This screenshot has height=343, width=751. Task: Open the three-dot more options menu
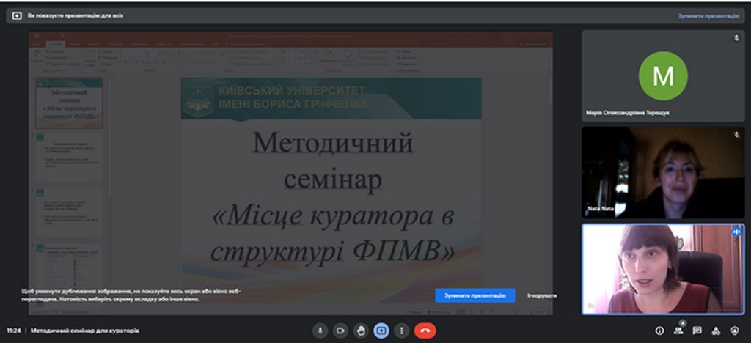point(401,331)
